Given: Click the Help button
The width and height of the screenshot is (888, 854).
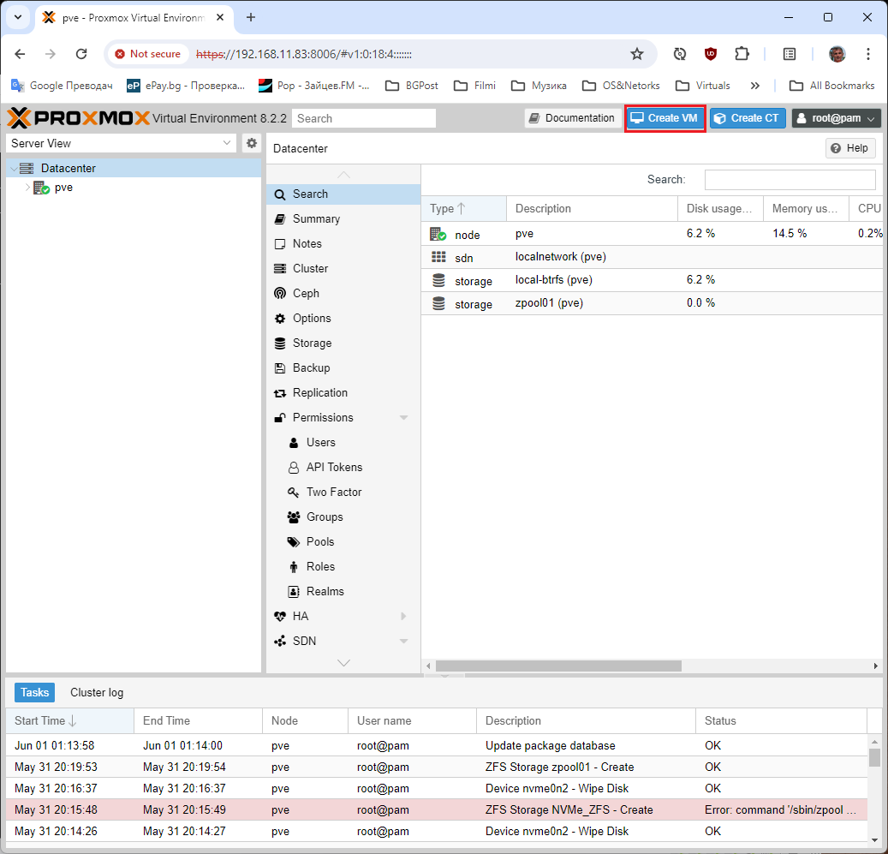Looking at the screenshot, I should [850, 148].
